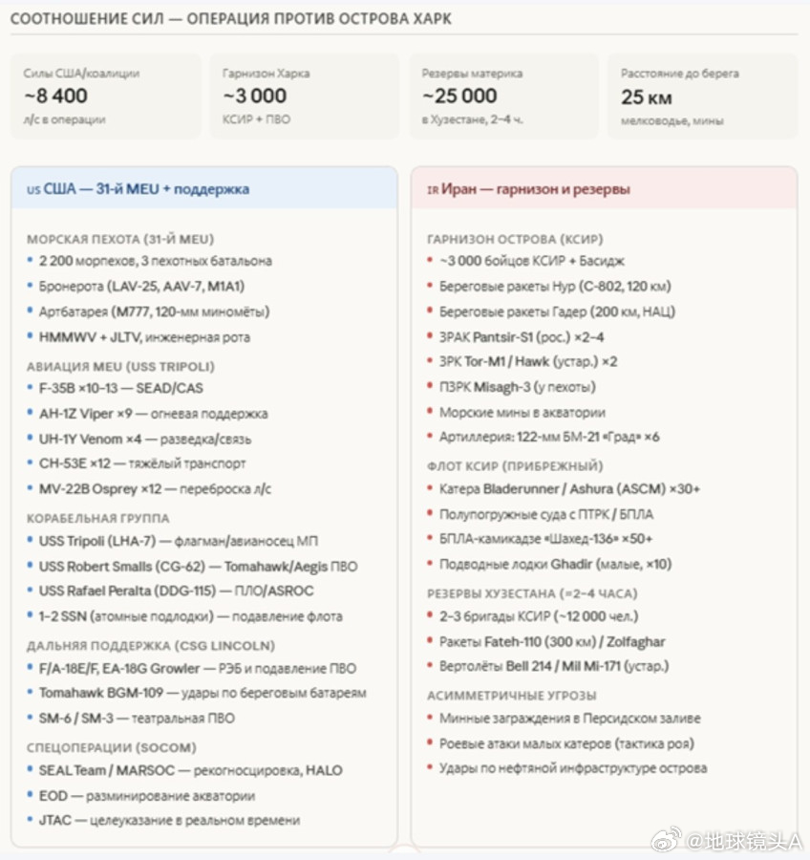Click the МОРСКАЯ ПЕХОТА (31-й MEU) section heading

coord(120,239)
